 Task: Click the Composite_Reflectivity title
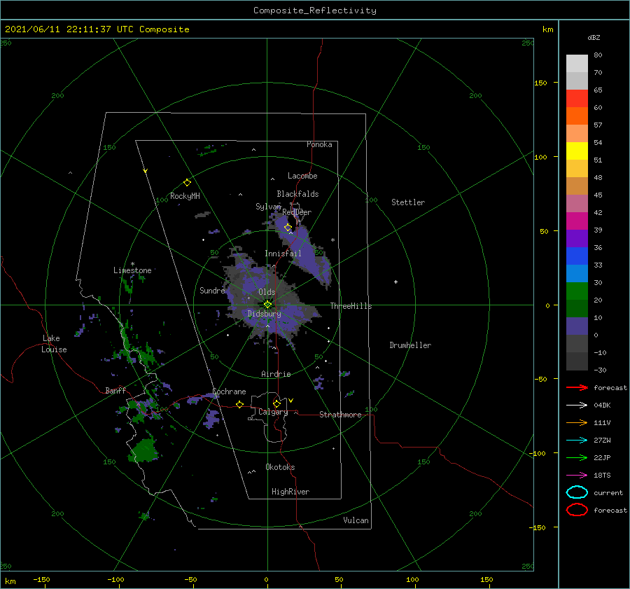pos(315,11)
